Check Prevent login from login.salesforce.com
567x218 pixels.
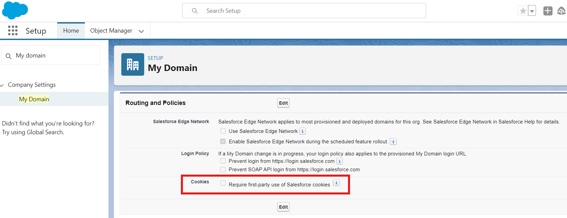coord(223,161)
